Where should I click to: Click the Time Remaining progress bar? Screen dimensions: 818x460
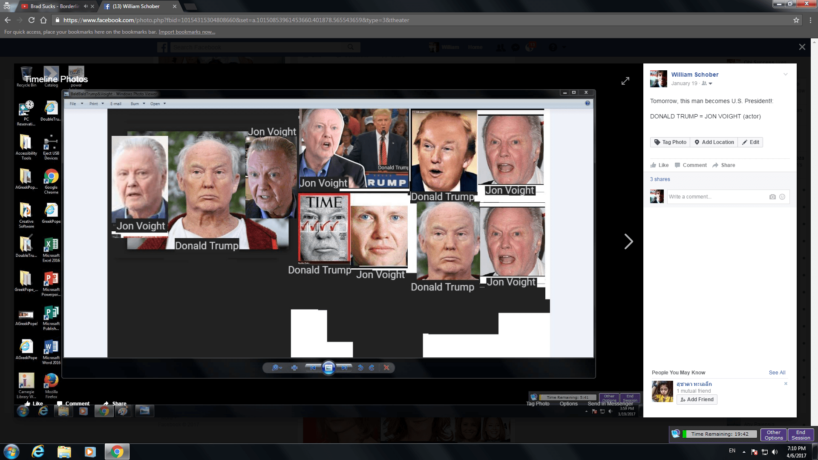pyautogui.click(x=720, y=434)
